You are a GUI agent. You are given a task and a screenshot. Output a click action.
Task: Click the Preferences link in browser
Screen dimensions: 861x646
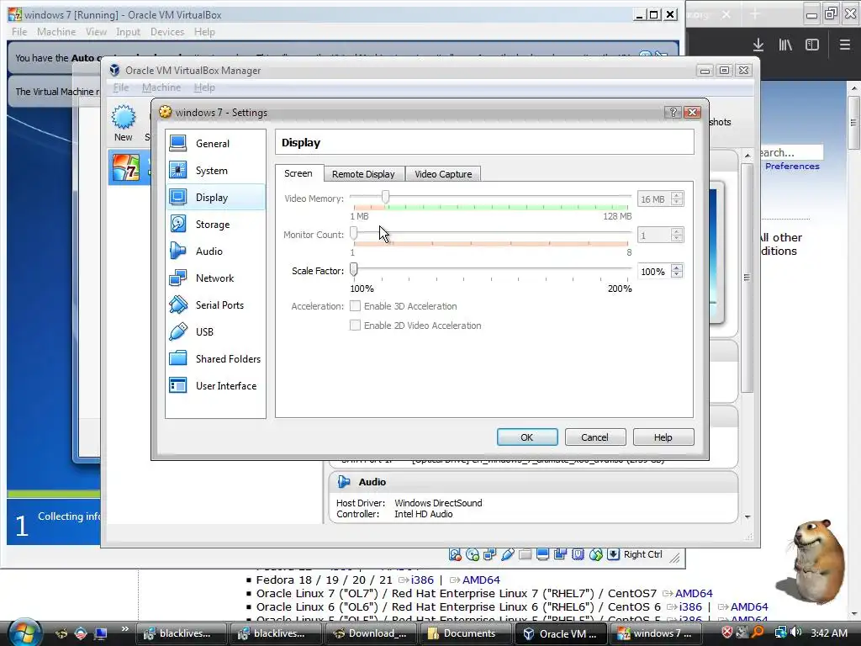792,166
